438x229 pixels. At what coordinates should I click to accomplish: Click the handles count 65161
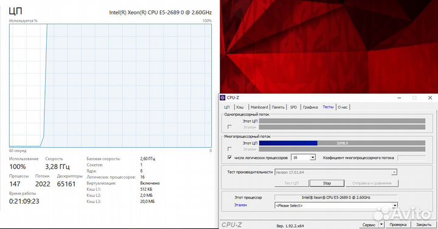click(x=66, y=184)
